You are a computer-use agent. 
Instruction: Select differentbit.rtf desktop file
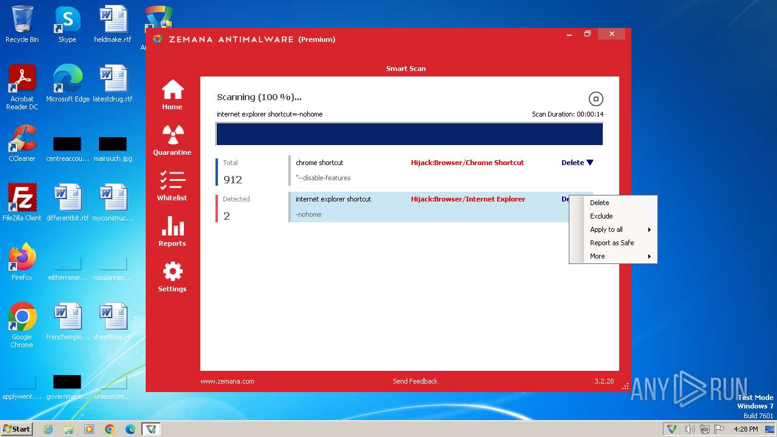click(x=67, y=203)
